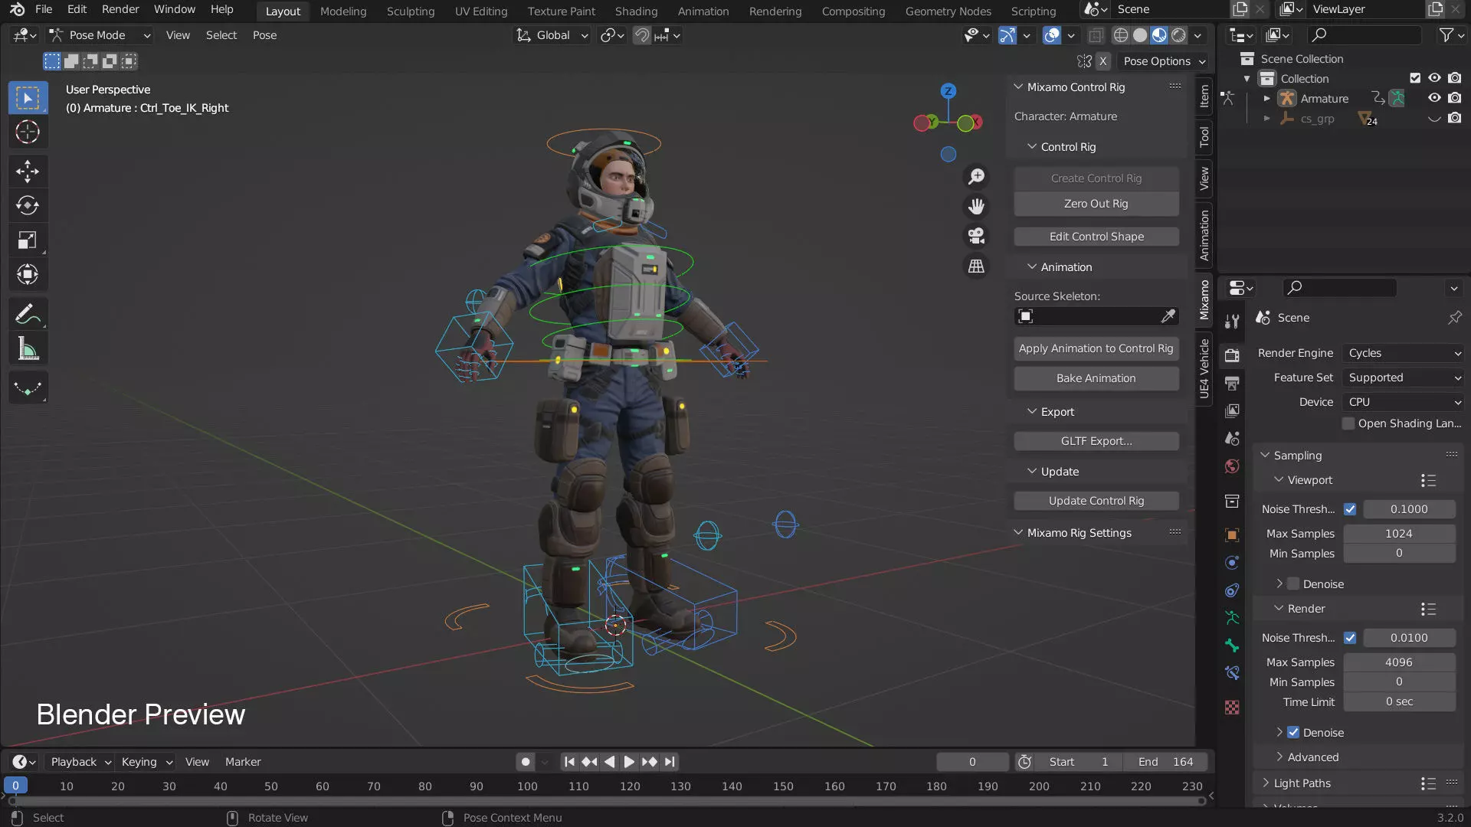Click the eyedropper in Source Skeleton

pyautogui.click(x=1168, y=316)
